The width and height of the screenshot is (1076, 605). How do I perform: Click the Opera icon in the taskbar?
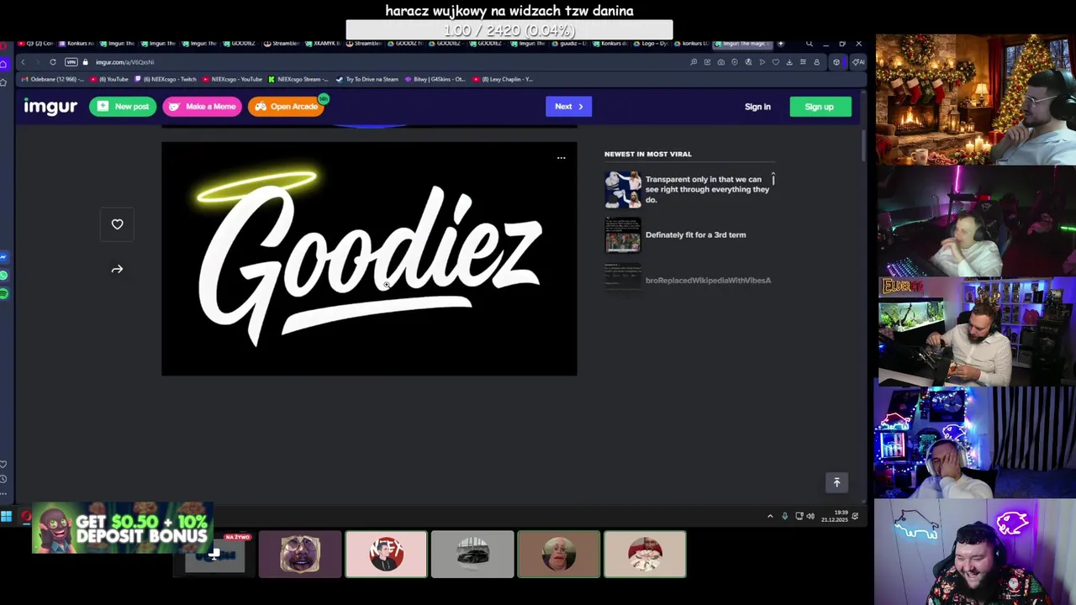point(26,517)
